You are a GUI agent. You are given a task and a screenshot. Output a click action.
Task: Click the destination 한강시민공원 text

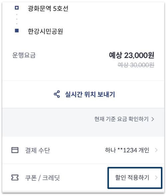(x=45, y=31)
